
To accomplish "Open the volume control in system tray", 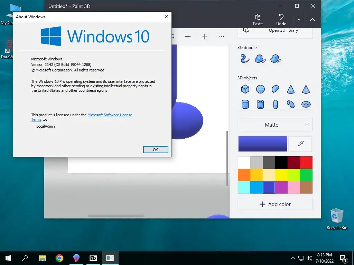I will pos(309,258).
